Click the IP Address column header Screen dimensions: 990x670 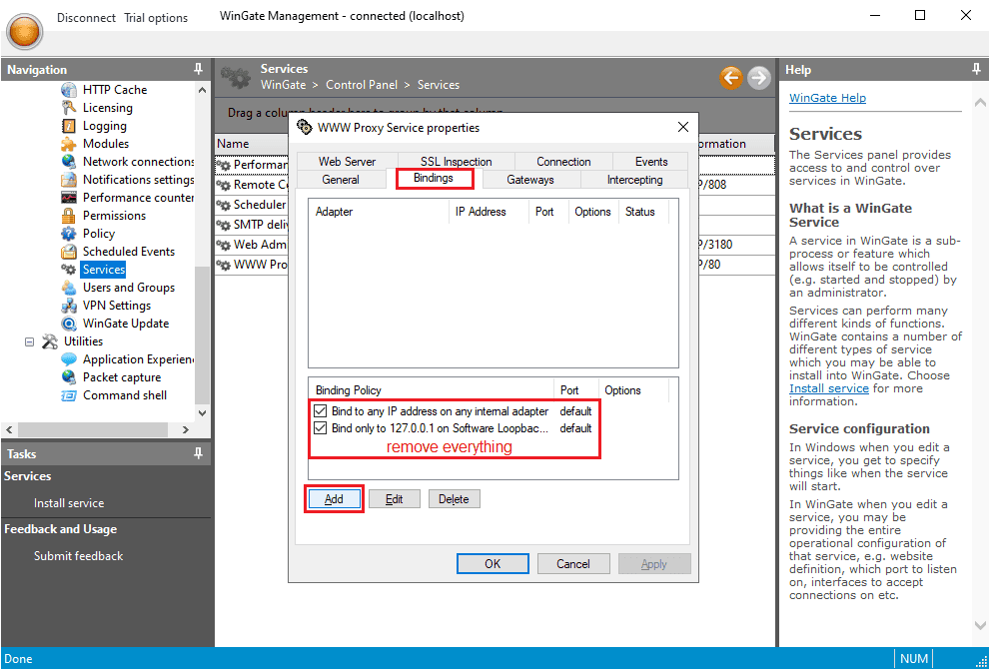[x=489, y=212]
